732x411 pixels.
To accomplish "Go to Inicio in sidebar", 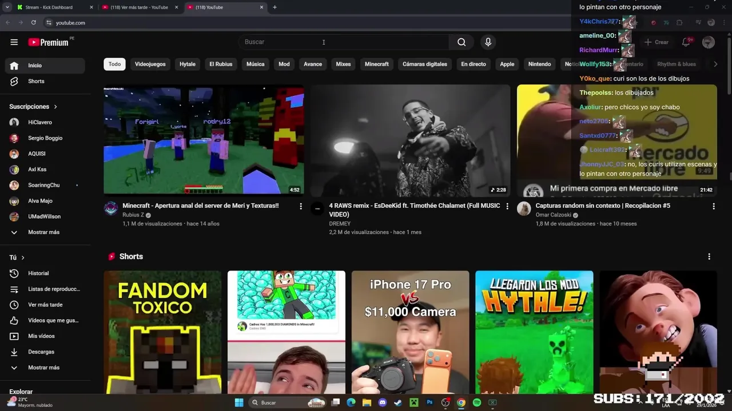I will pyautogui.click(x=45, y=66).
